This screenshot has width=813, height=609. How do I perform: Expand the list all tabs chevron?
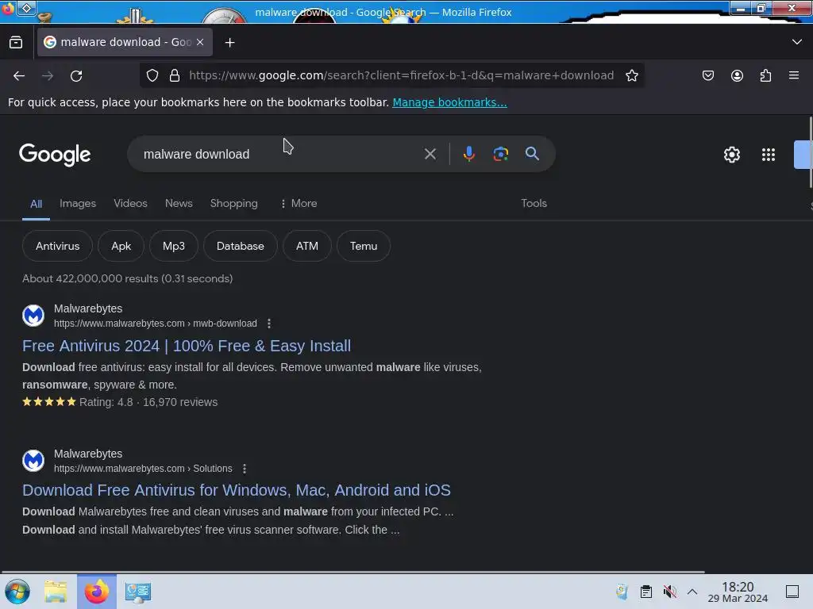click(x=797, y=42)
